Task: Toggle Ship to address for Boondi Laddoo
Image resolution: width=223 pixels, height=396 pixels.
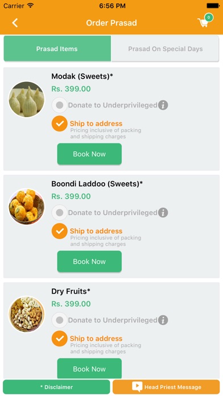Action: click(60, 231)
